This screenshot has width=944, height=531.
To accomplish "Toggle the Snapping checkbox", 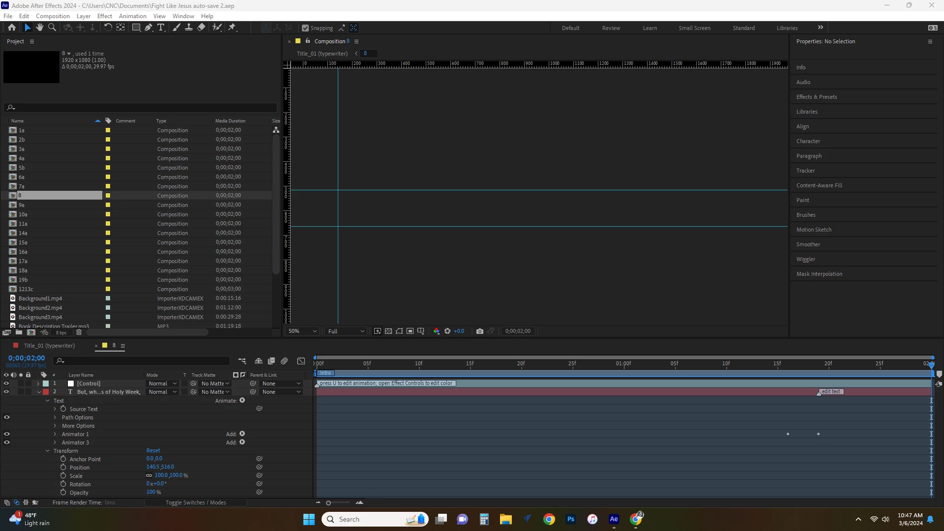I will point(305,28).
